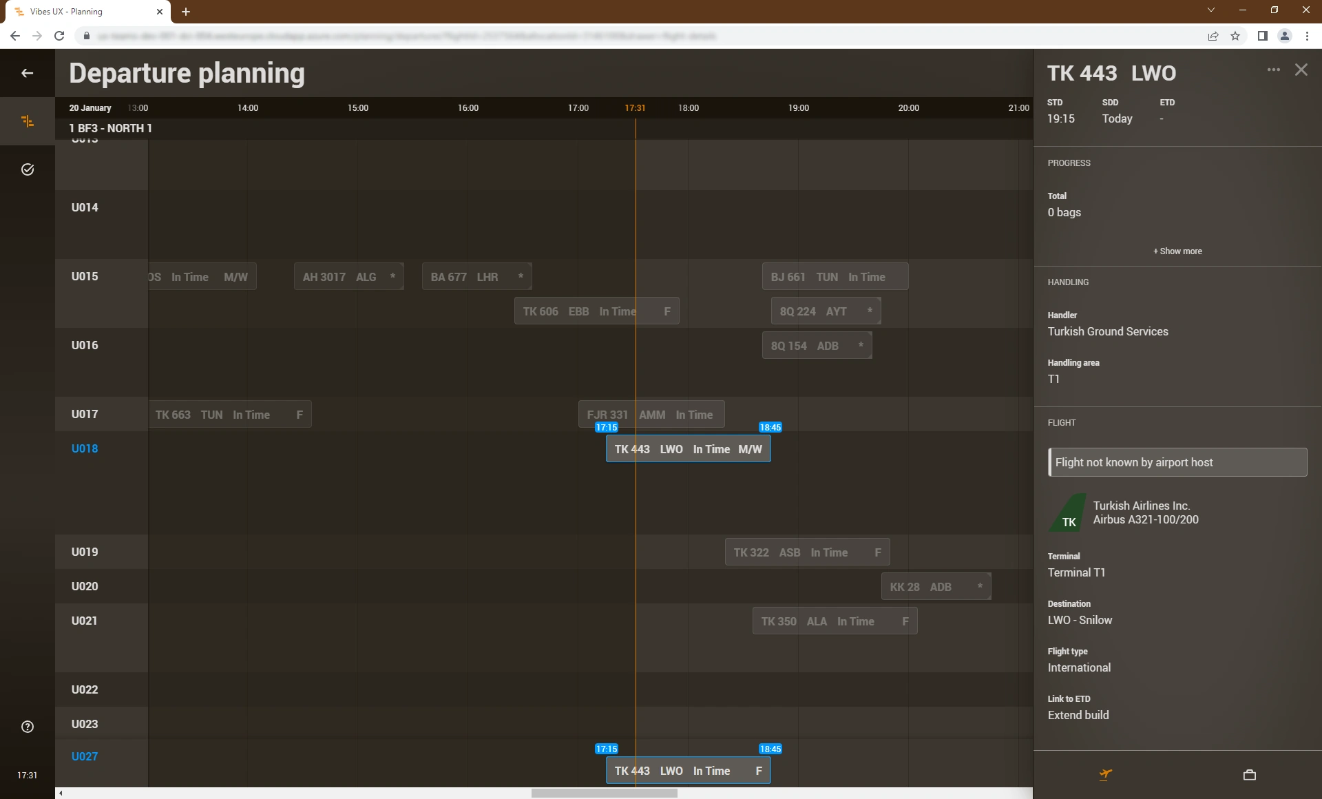
Task: Select the flight plane tab icon
Action: pos(1106,774)
